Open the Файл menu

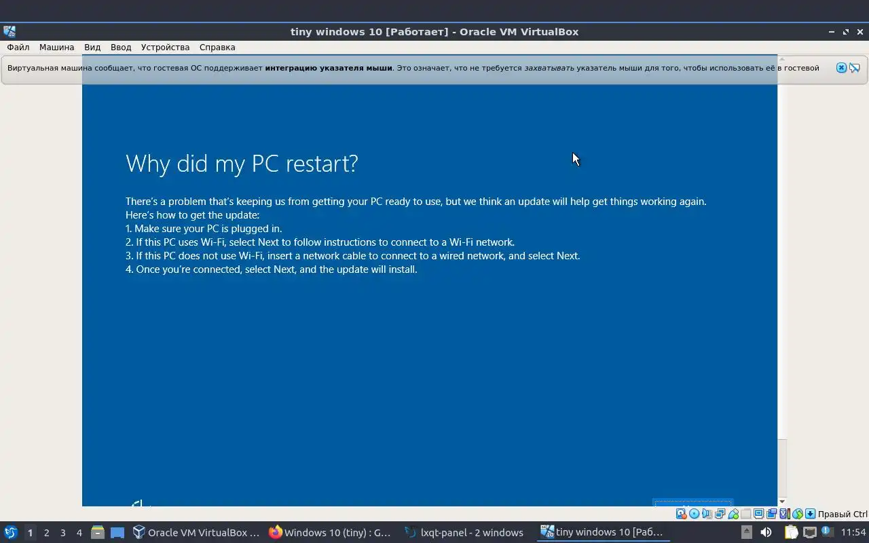point(18,48)
